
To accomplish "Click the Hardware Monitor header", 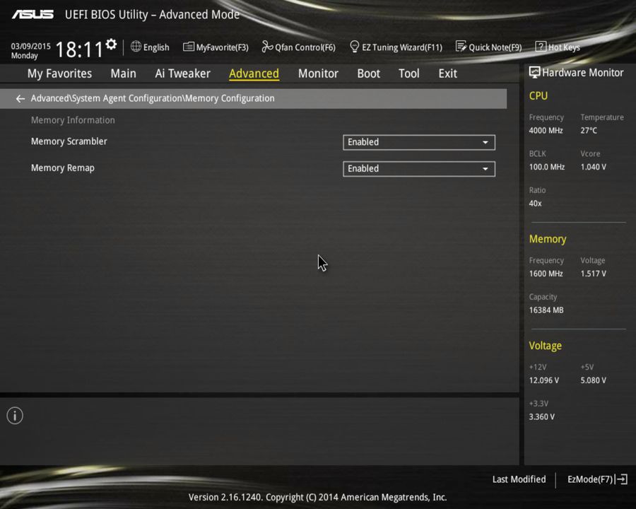I will pos(577,72).
